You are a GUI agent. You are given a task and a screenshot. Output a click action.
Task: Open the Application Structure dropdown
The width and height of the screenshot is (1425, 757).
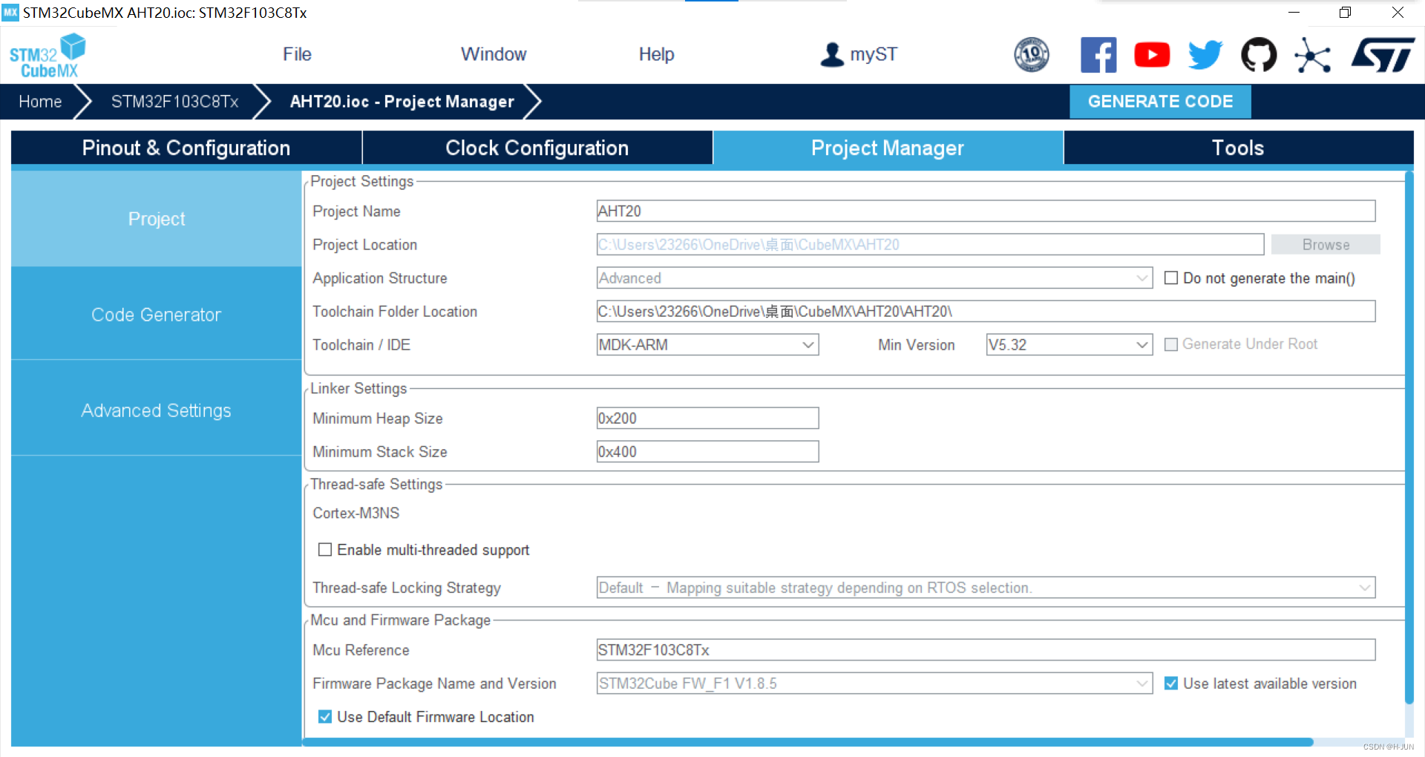874,278
